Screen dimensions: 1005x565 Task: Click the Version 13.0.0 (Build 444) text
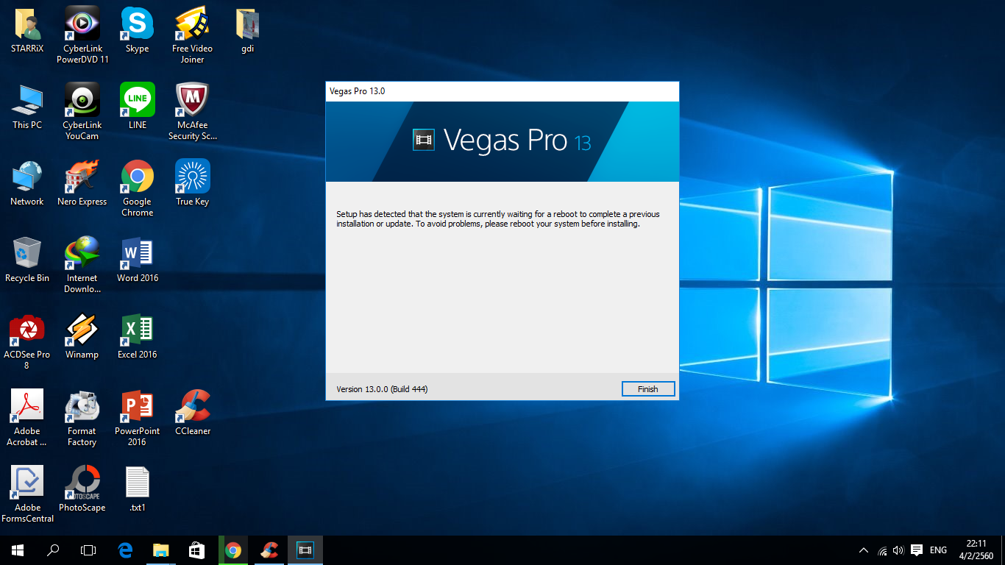pyautogui.click(x=382, y=389)
